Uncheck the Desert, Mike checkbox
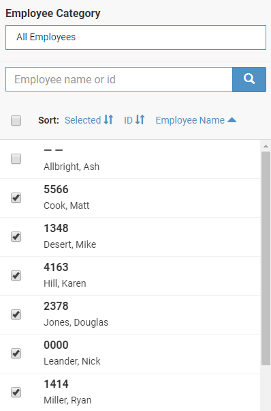271x411 pixels. tap(16, 236)
